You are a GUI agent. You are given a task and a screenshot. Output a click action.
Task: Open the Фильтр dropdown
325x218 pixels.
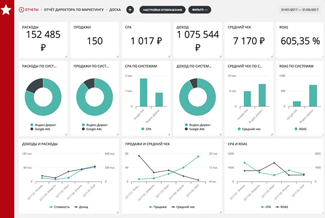pos(200,9)
